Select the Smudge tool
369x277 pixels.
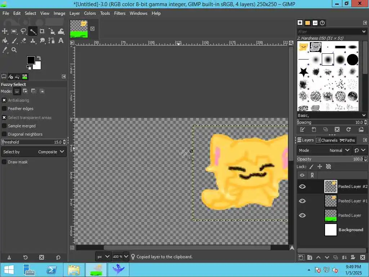click(42, 40)
